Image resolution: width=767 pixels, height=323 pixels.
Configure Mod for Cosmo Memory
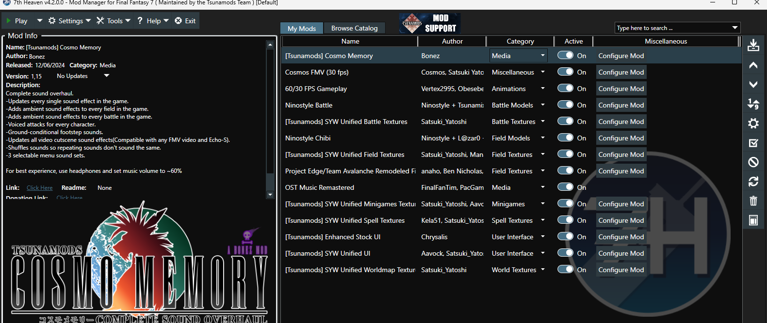point(621,56)
